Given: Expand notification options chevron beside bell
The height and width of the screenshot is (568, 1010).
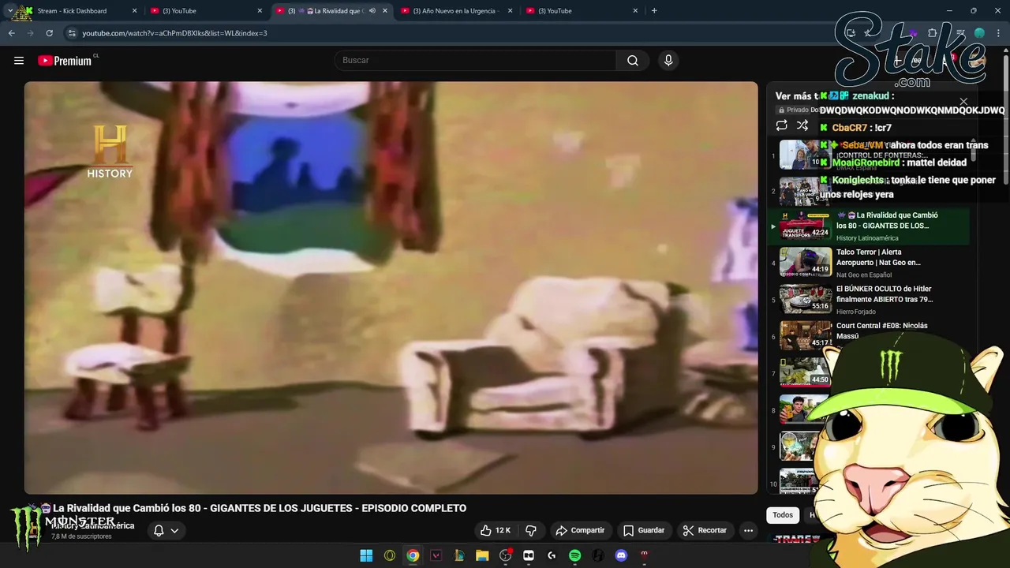Looking at the screenshot, I should click(x=174, y=530).
